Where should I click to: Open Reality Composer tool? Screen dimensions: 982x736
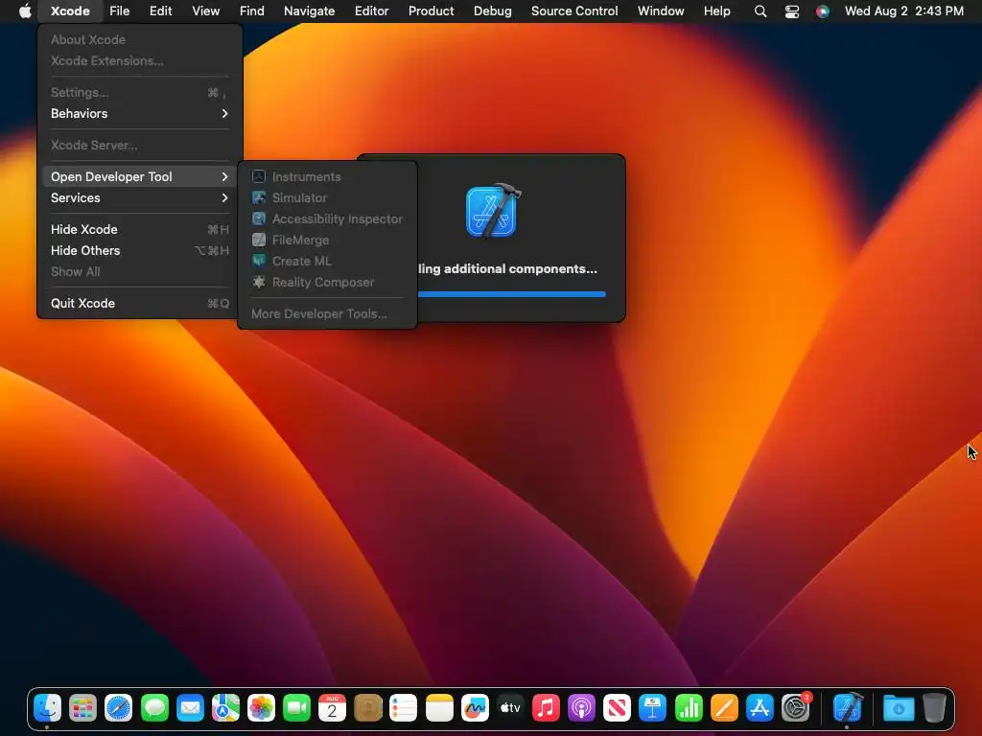click(326, 283)
